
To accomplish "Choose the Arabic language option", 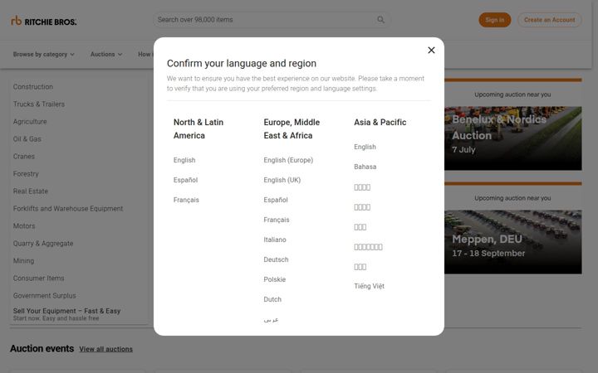I will pyautogui.click(x=271, y=319).
